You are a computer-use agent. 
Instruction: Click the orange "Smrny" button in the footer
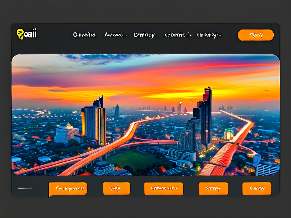(213, 188)
